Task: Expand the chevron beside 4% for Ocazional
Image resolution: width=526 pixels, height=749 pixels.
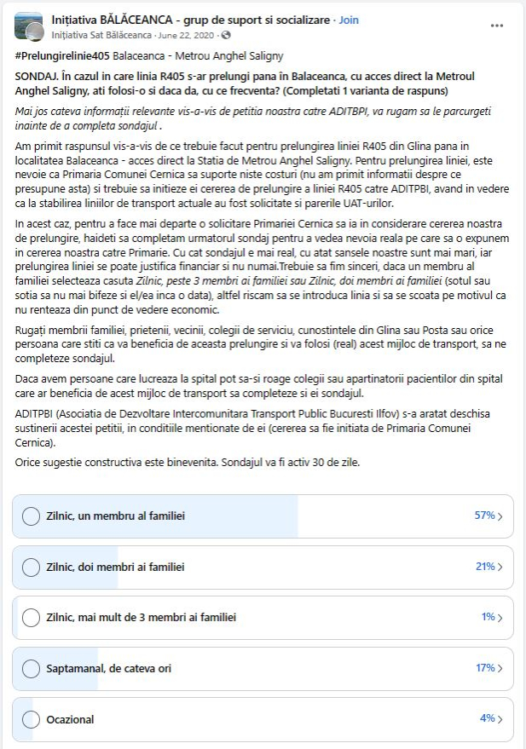Action: point(500,719)
